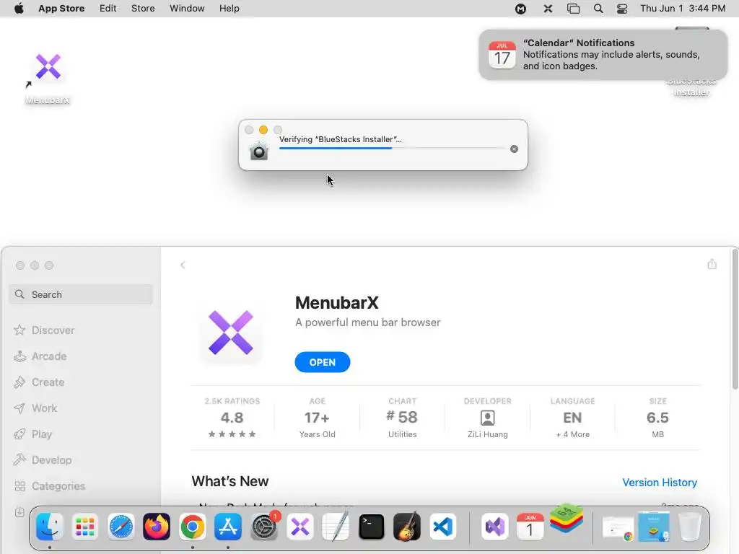
Task: Open Trash from the Dock
Action: click(689, 527)
